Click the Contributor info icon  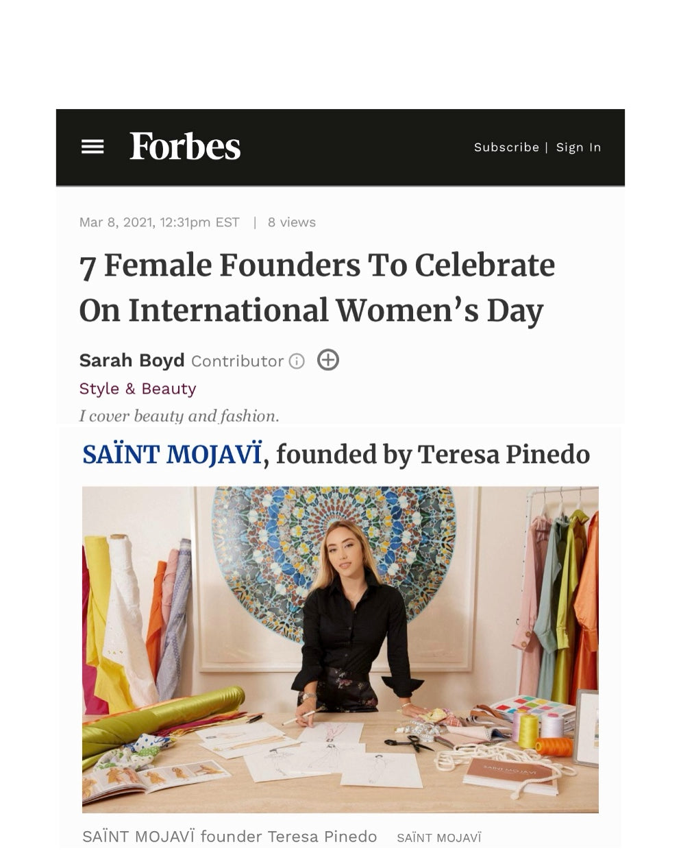pyautogui.click(x=296, y=361)
